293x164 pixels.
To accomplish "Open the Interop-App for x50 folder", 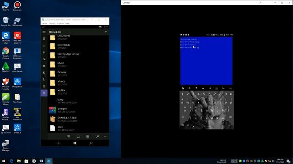I will click(x=78, y=56).
